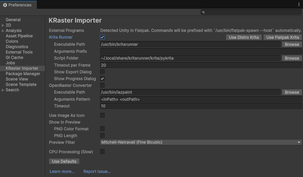The width and height of the screenshot is (303, 177).
Task: Enable Show Export Dialog checkbox
Action: pyautogui.click(x=102, y=72)
